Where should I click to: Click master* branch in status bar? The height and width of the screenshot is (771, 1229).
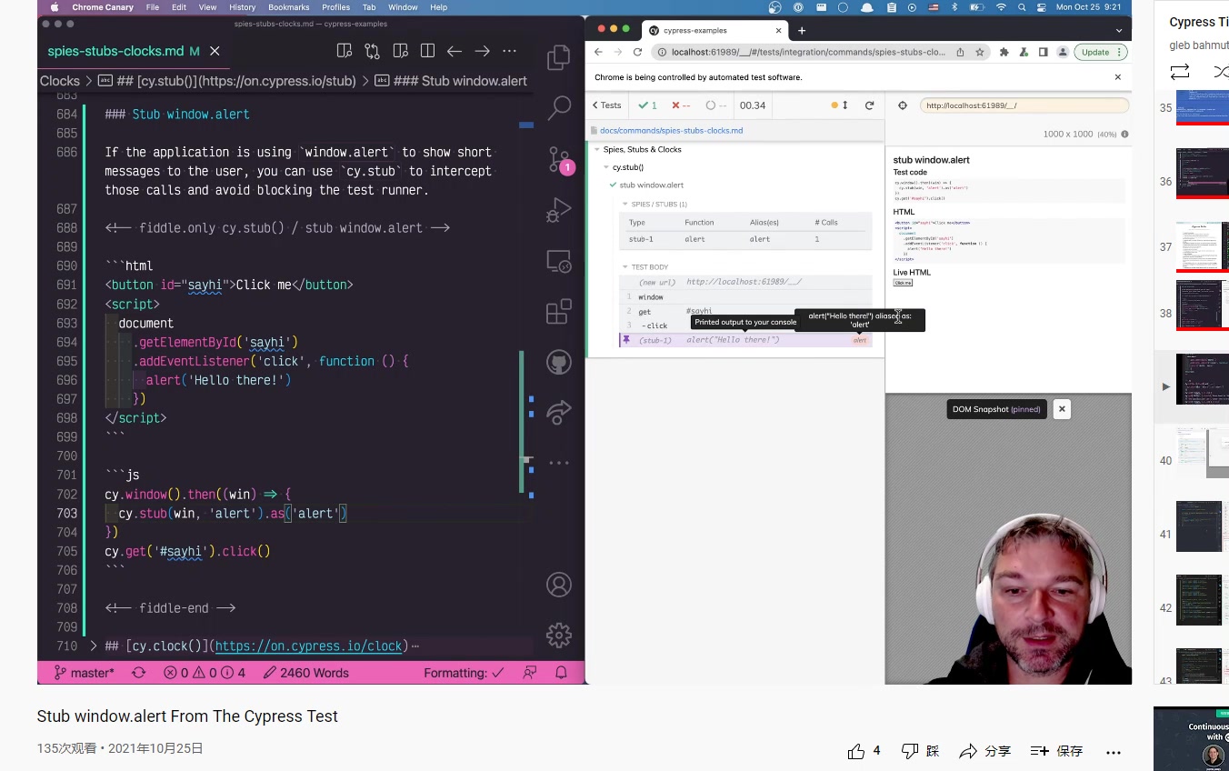[x=84, y=673]
